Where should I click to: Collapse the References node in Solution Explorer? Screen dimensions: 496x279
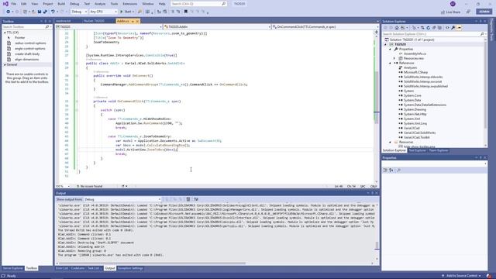[x=390, y=63]
